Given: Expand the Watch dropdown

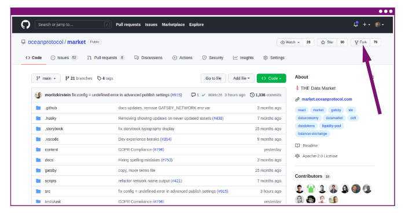Looking at the screenshot, I should click(290, 42).
